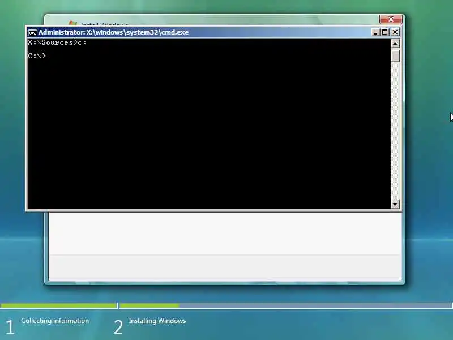Click the Installing Windows progress bar

click(286, 305)
